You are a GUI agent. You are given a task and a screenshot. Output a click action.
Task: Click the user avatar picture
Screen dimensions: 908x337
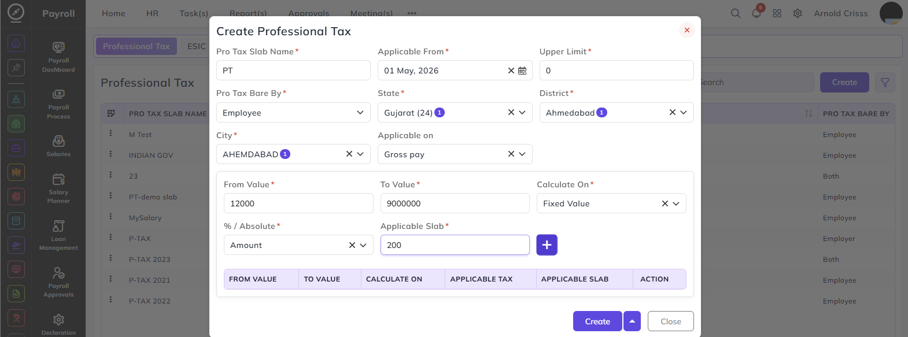point(891,13)
